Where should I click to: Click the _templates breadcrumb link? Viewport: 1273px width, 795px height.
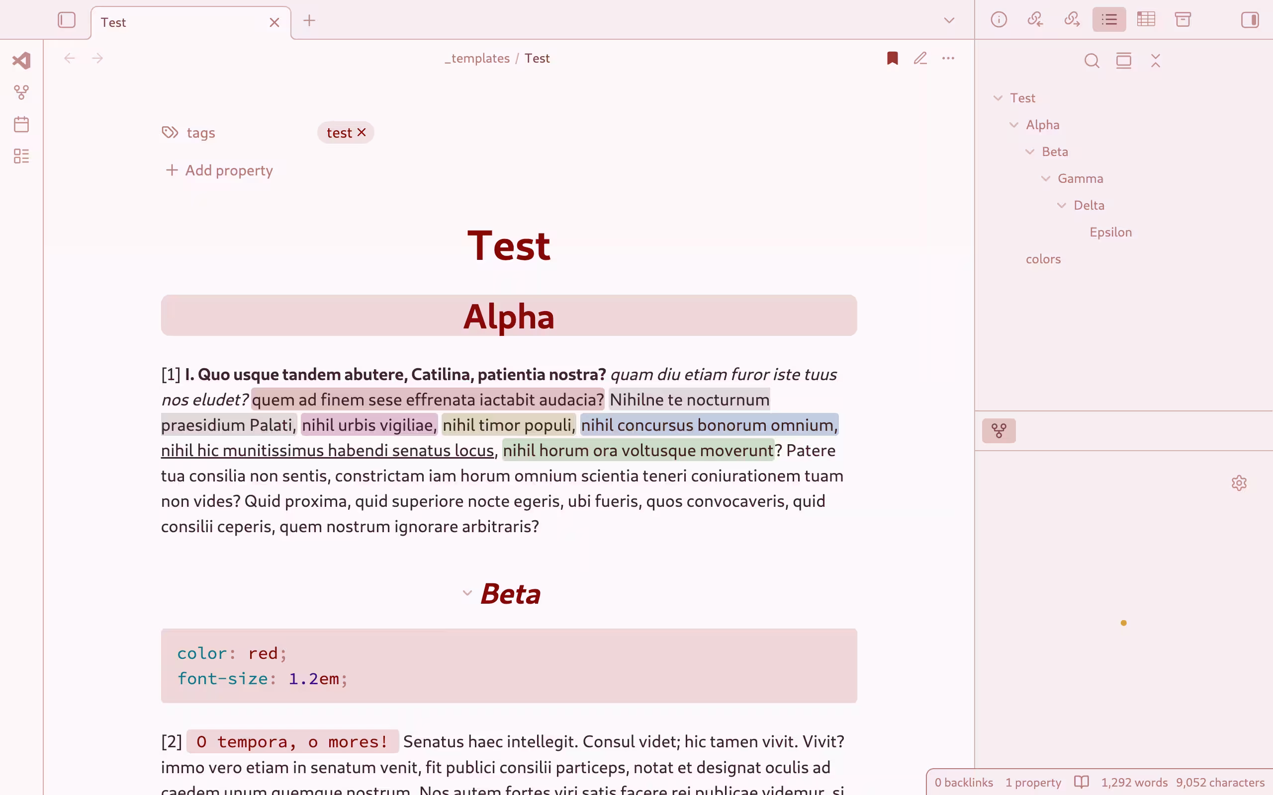coord(477,58)
